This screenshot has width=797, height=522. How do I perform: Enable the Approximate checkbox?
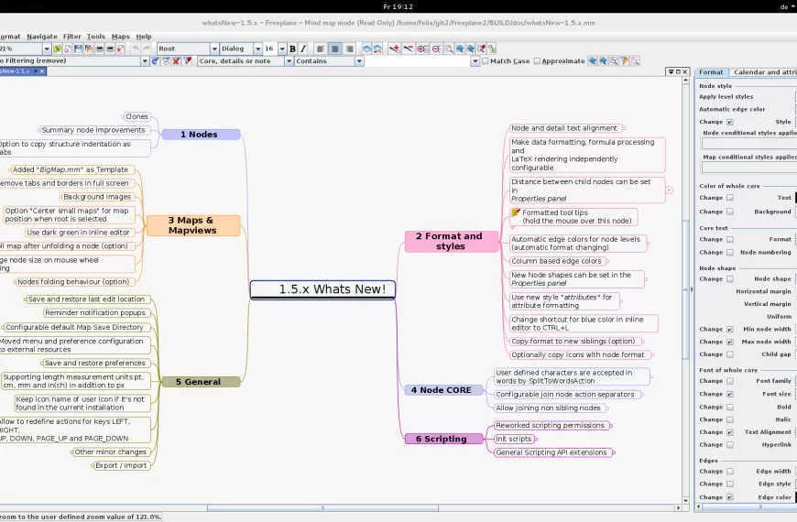[x=537, y=61]
